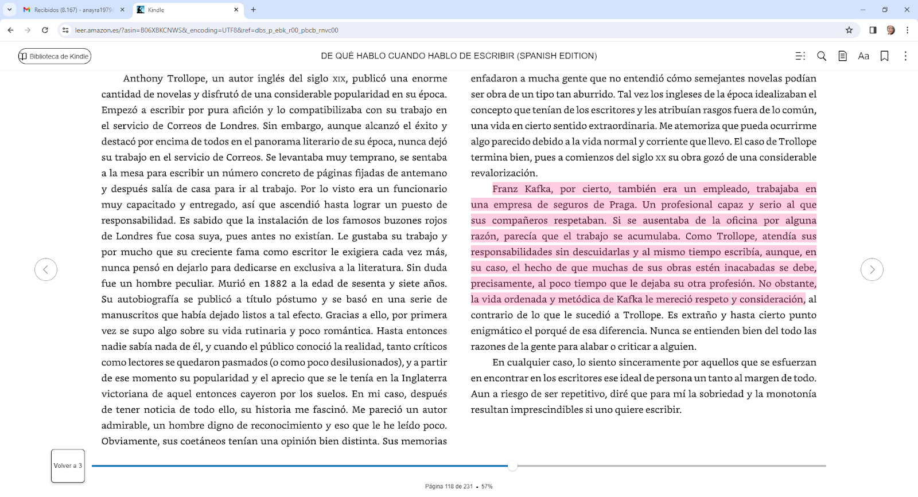Screen dimensions: 918x497
Task: Close the Kindle browser tab
Action: coord(236,10)
